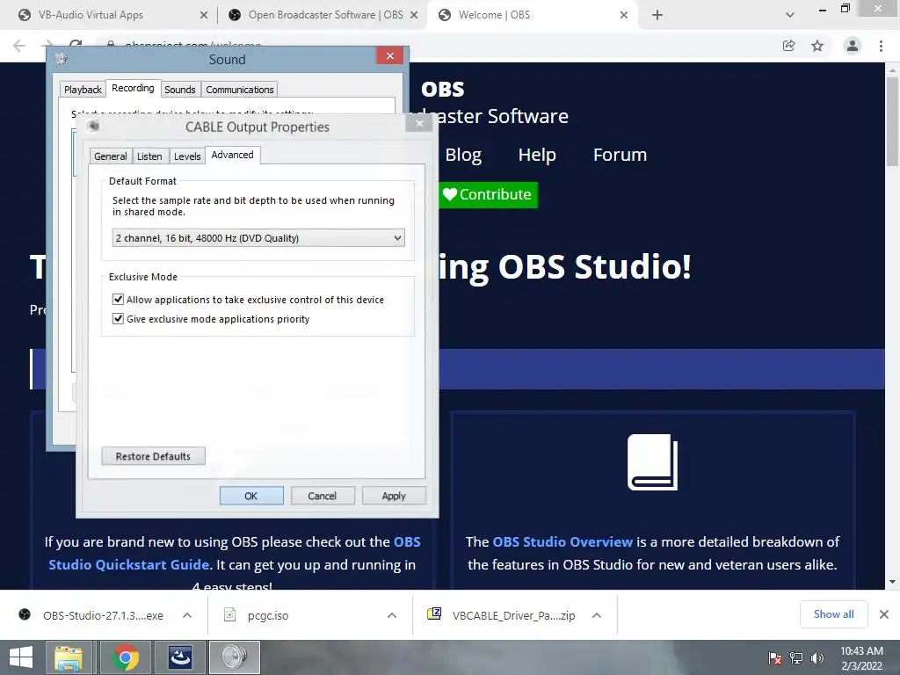The height and width of the screenshot is (675, 900).
Task: Click the green Contribute button
Action: pos(488,194)
